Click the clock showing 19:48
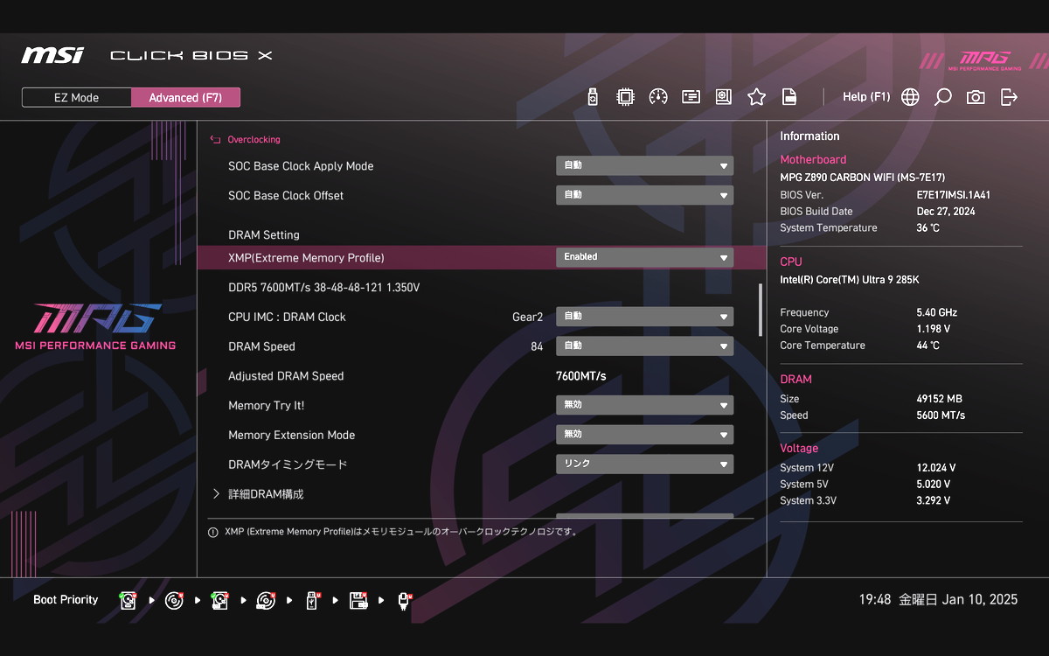The height and width of the screenshot is (656, 1049). click(875, 600)
